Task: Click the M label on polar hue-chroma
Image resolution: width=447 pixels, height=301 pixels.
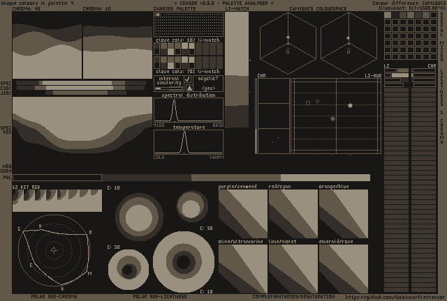Action: coord(90,273)
